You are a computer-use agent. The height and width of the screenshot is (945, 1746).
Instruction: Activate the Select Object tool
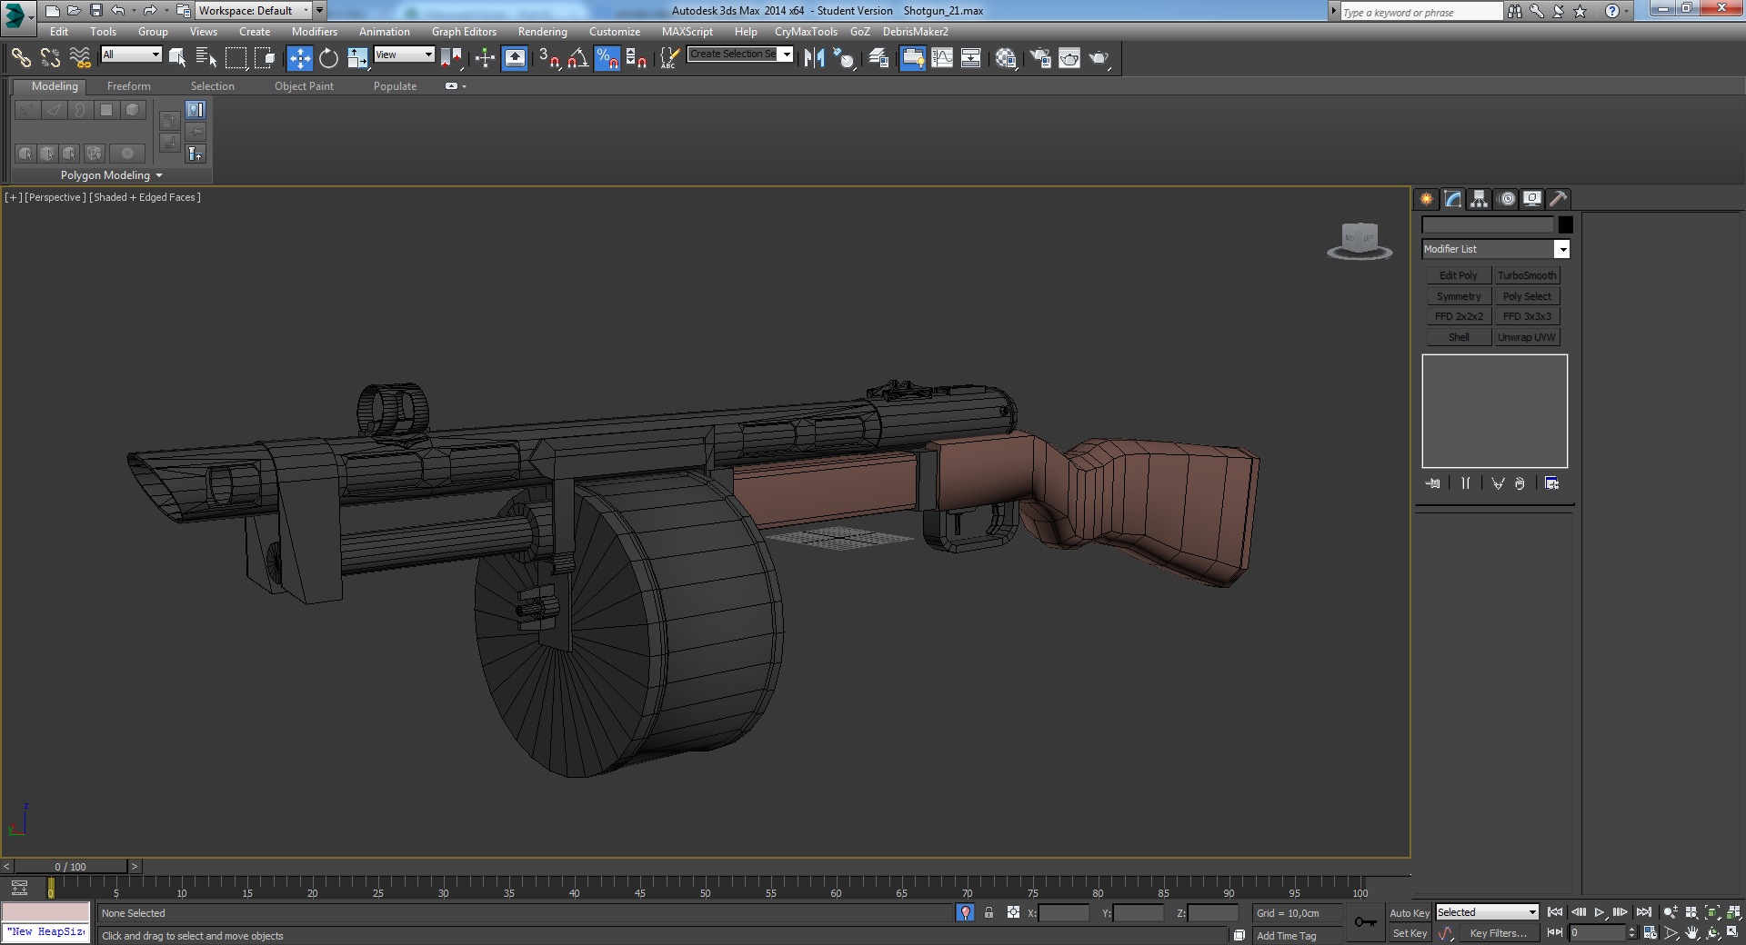pos(177,58)
